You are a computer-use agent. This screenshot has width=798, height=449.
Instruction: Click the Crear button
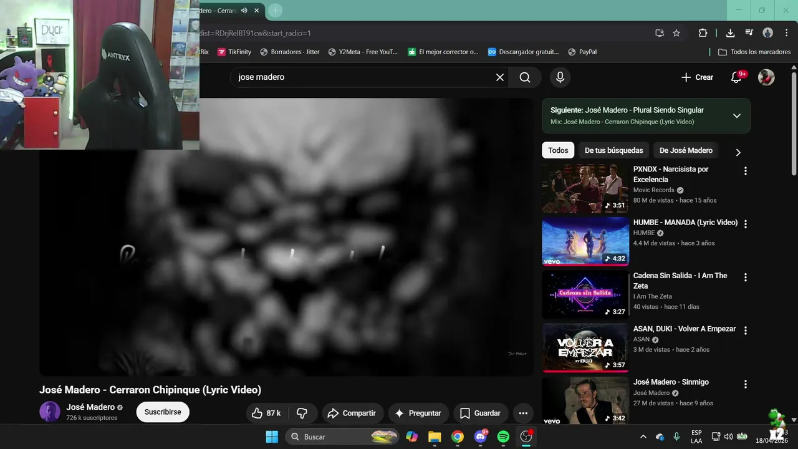(x=697, y=77)
